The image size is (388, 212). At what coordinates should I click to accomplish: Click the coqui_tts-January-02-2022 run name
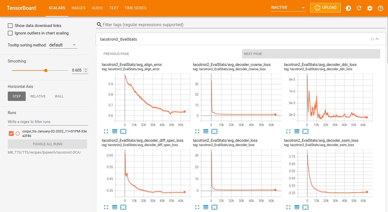click(54, 134)
